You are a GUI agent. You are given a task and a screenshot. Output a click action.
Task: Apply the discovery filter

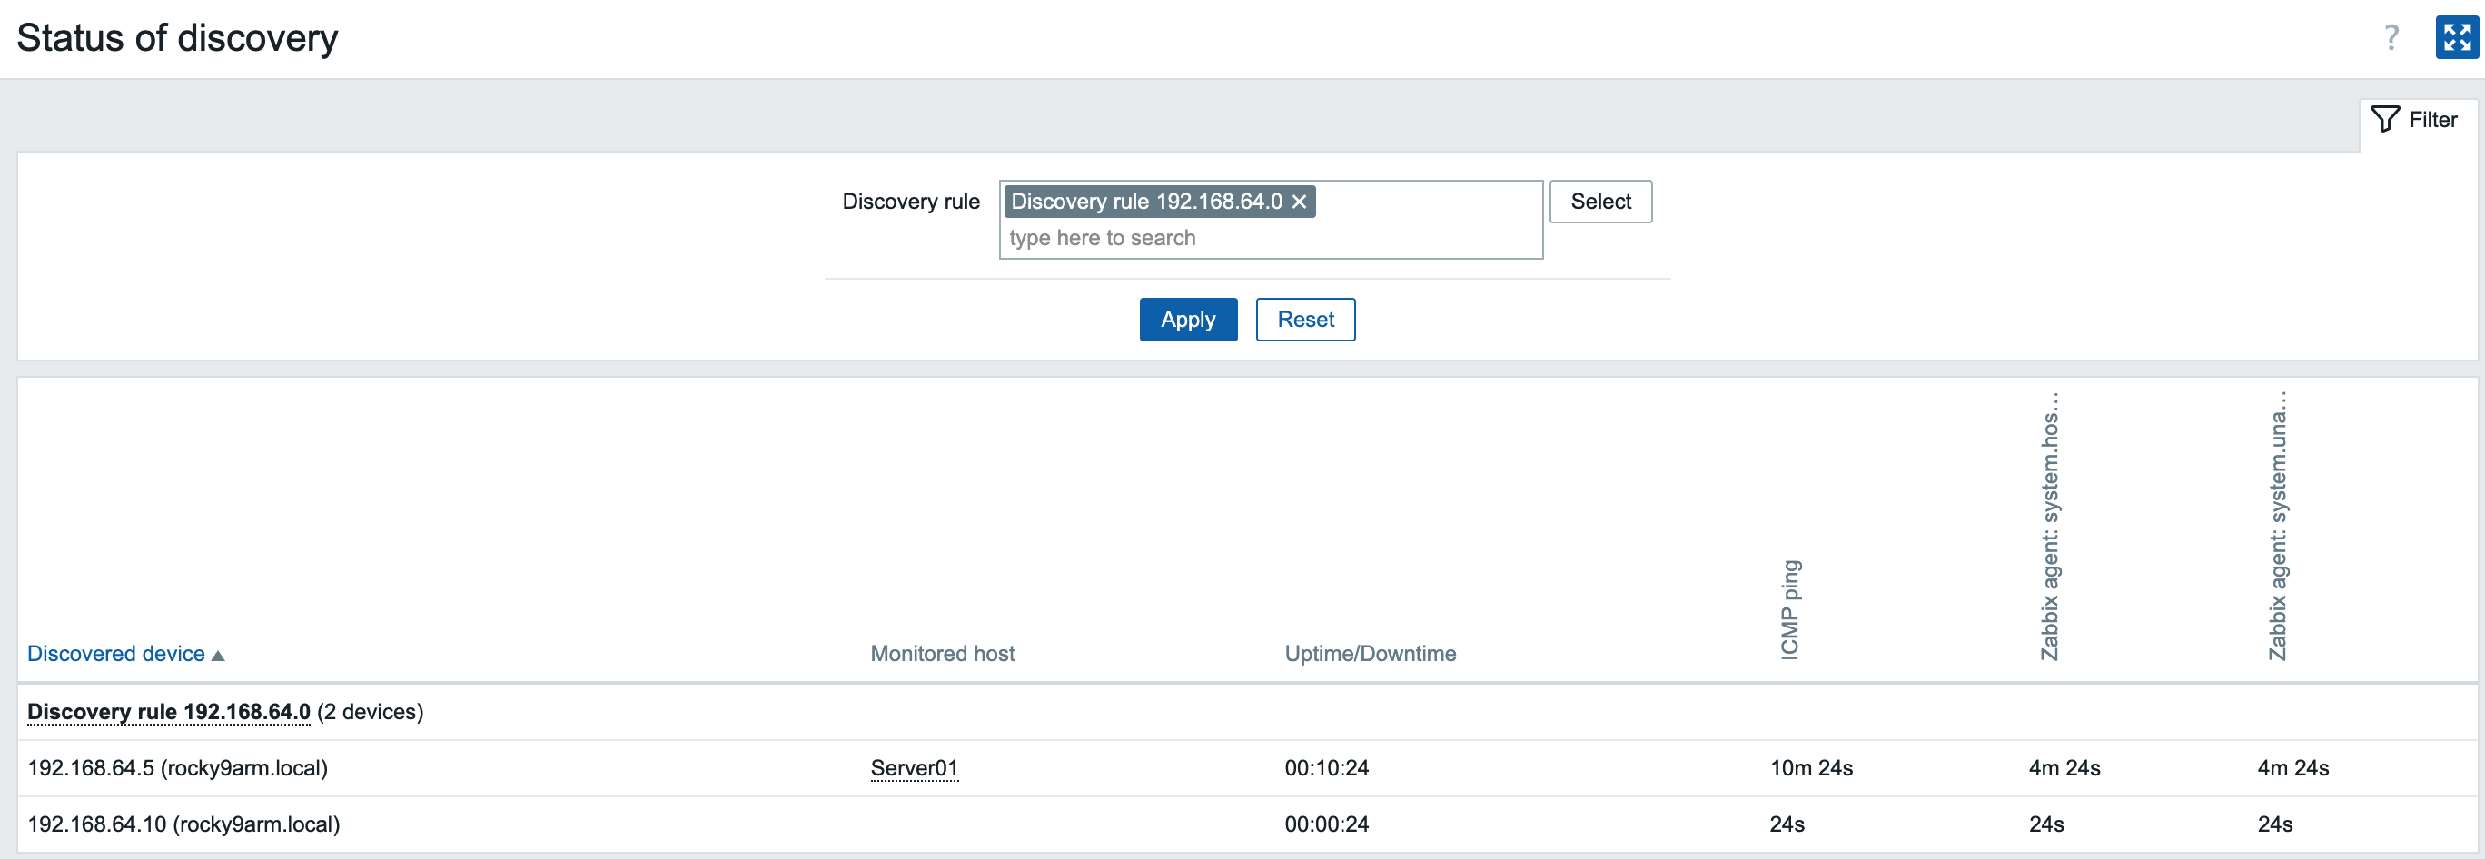[x=1187, y=319]
